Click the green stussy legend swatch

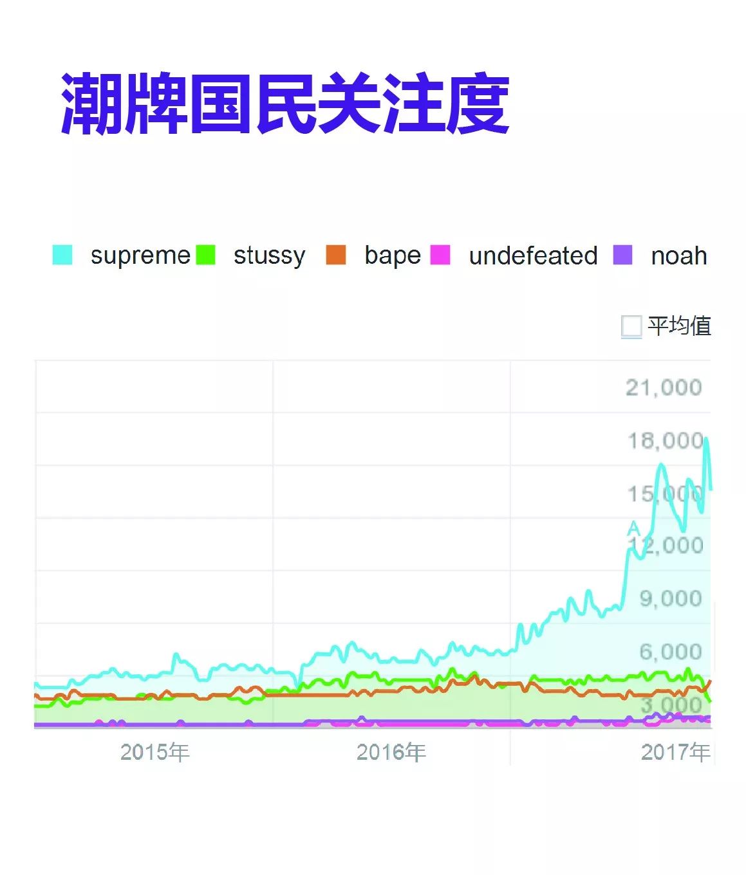205,255
